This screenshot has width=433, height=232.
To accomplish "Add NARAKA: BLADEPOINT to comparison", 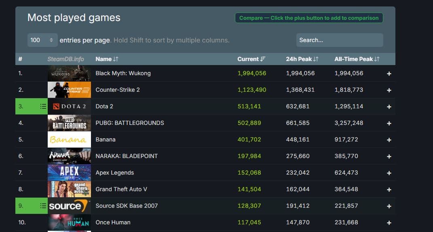I will (389, 156).
